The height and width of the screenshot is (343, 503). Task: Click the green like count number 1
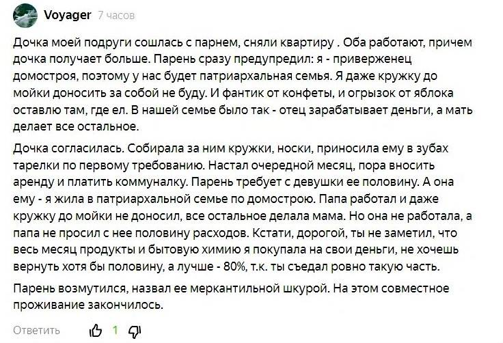click(115, 330)
